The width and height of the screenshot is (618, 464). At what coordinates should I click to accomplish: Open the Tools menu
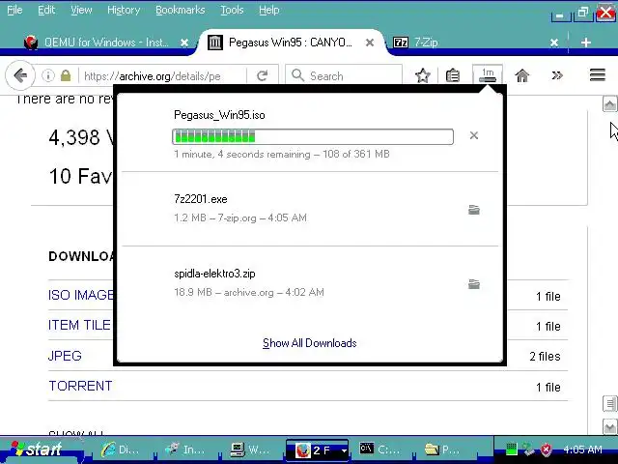click(232, 10)
